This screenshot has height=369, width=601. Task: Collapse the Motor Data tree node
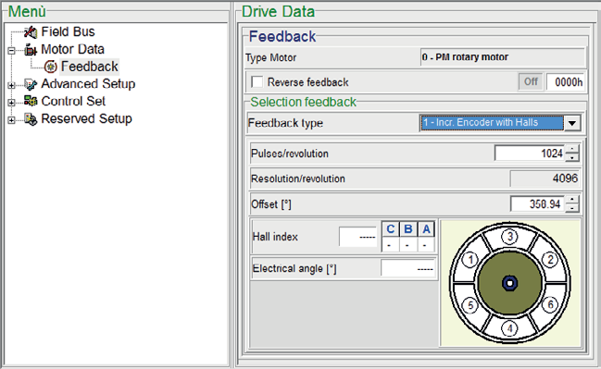click(x=11, y=50)
